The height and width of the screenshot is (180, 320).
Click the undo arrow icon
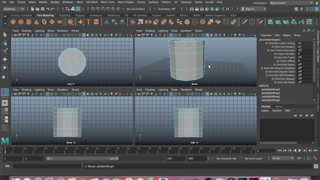point(48,9)
